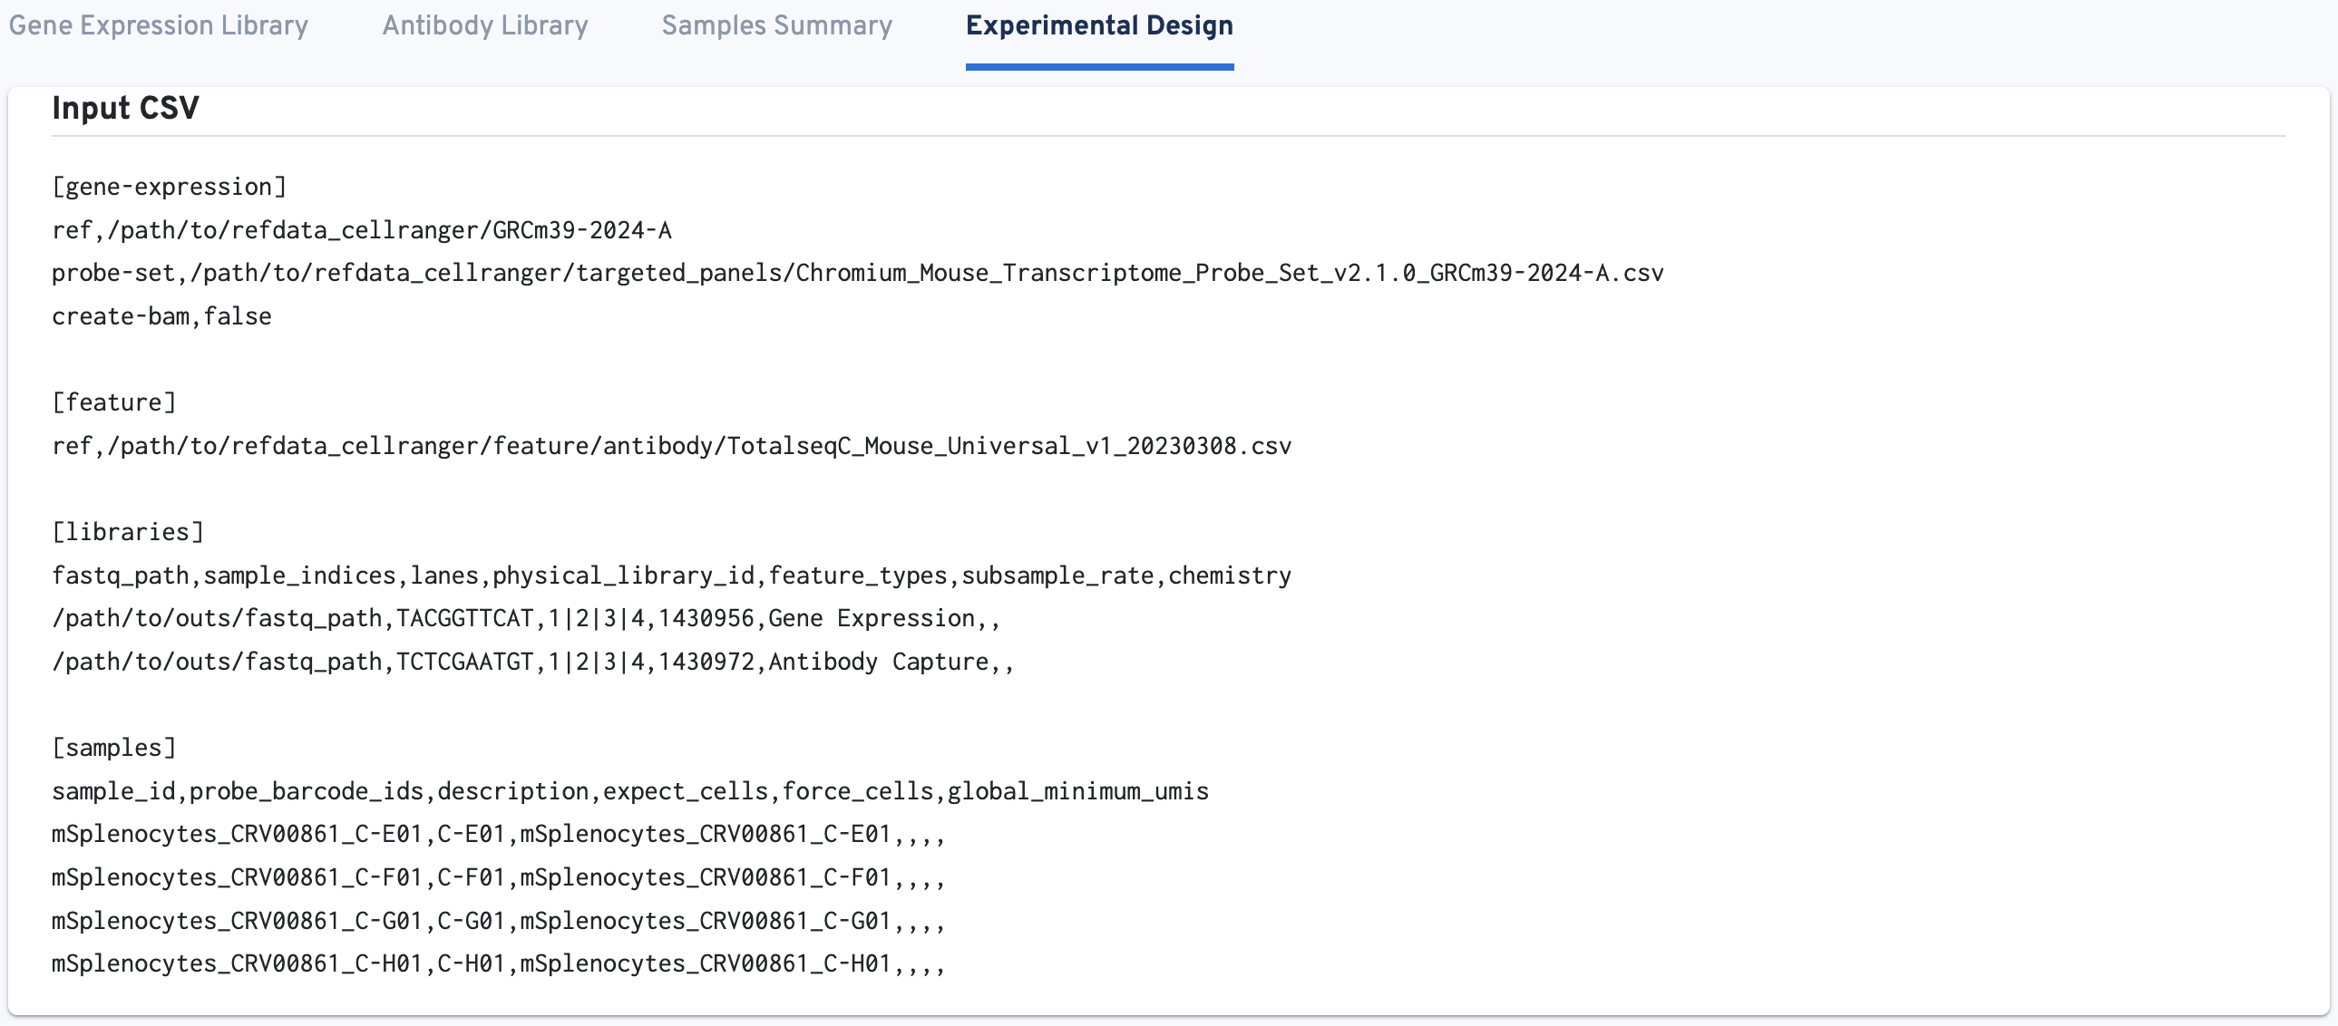Click the TotalseqC Mouse Universal csv line
Viewport: 2338px width, 1026px height.
pos(671,446)
